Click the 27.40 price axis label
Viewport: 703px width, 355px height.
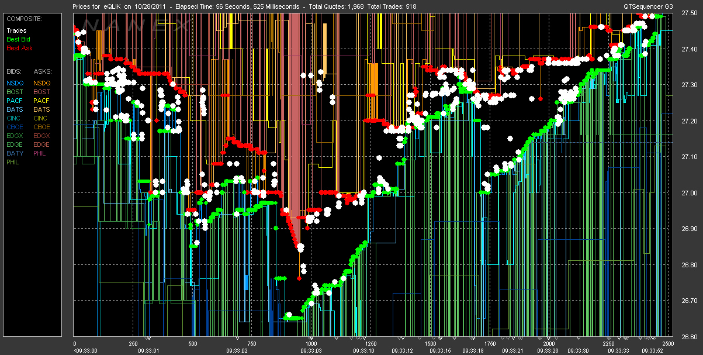(689, 49)
